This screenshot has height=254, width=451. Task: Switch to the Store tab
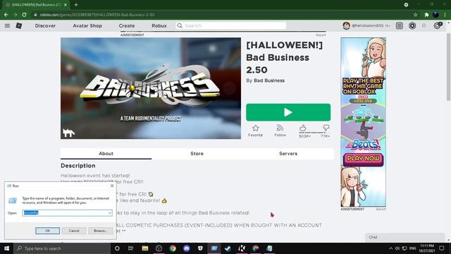pyautogui.click(x=197, y=154)
